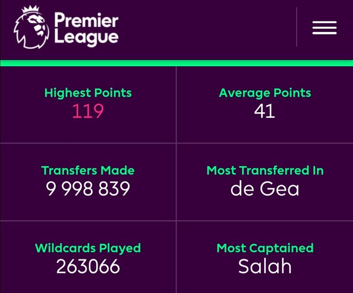Click the 263066 wildcards number
Screen dimensions: 353x293
(88, 267)
